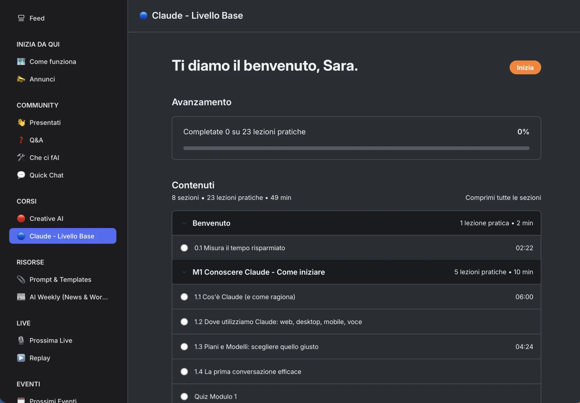Click the 02:22 duration of lesson 0.1
Viewport: 580px width, 403px height.
524,248
